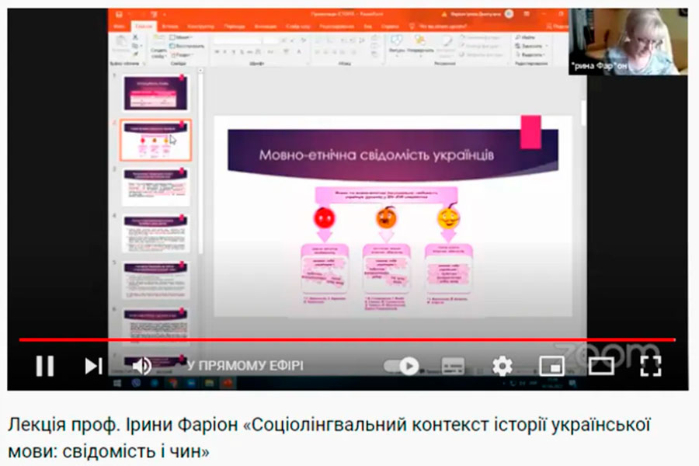Select the fourth slide thumbnail
Screen dimensions: 699x466
point(155,233)
